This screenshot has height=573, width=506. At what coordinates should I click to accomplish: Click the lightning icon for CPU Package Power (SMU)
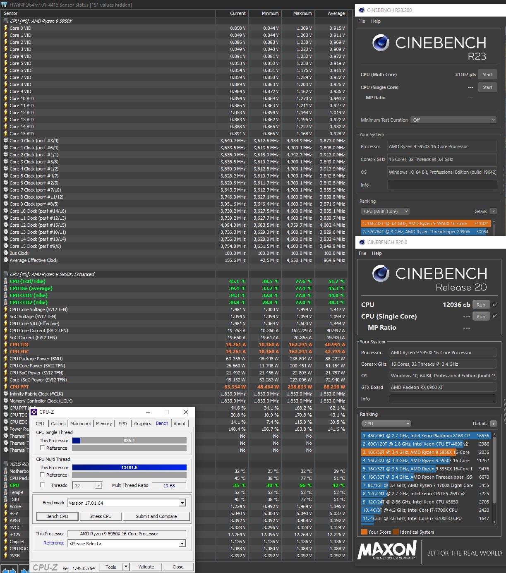pos(5,359)
